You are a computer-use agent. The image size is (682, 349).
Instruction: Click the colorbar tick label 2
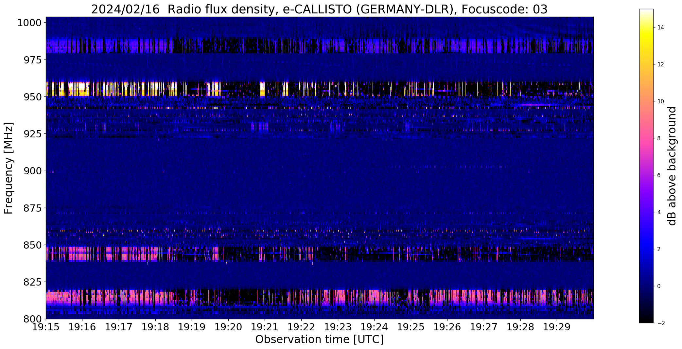tap(659, 249)
